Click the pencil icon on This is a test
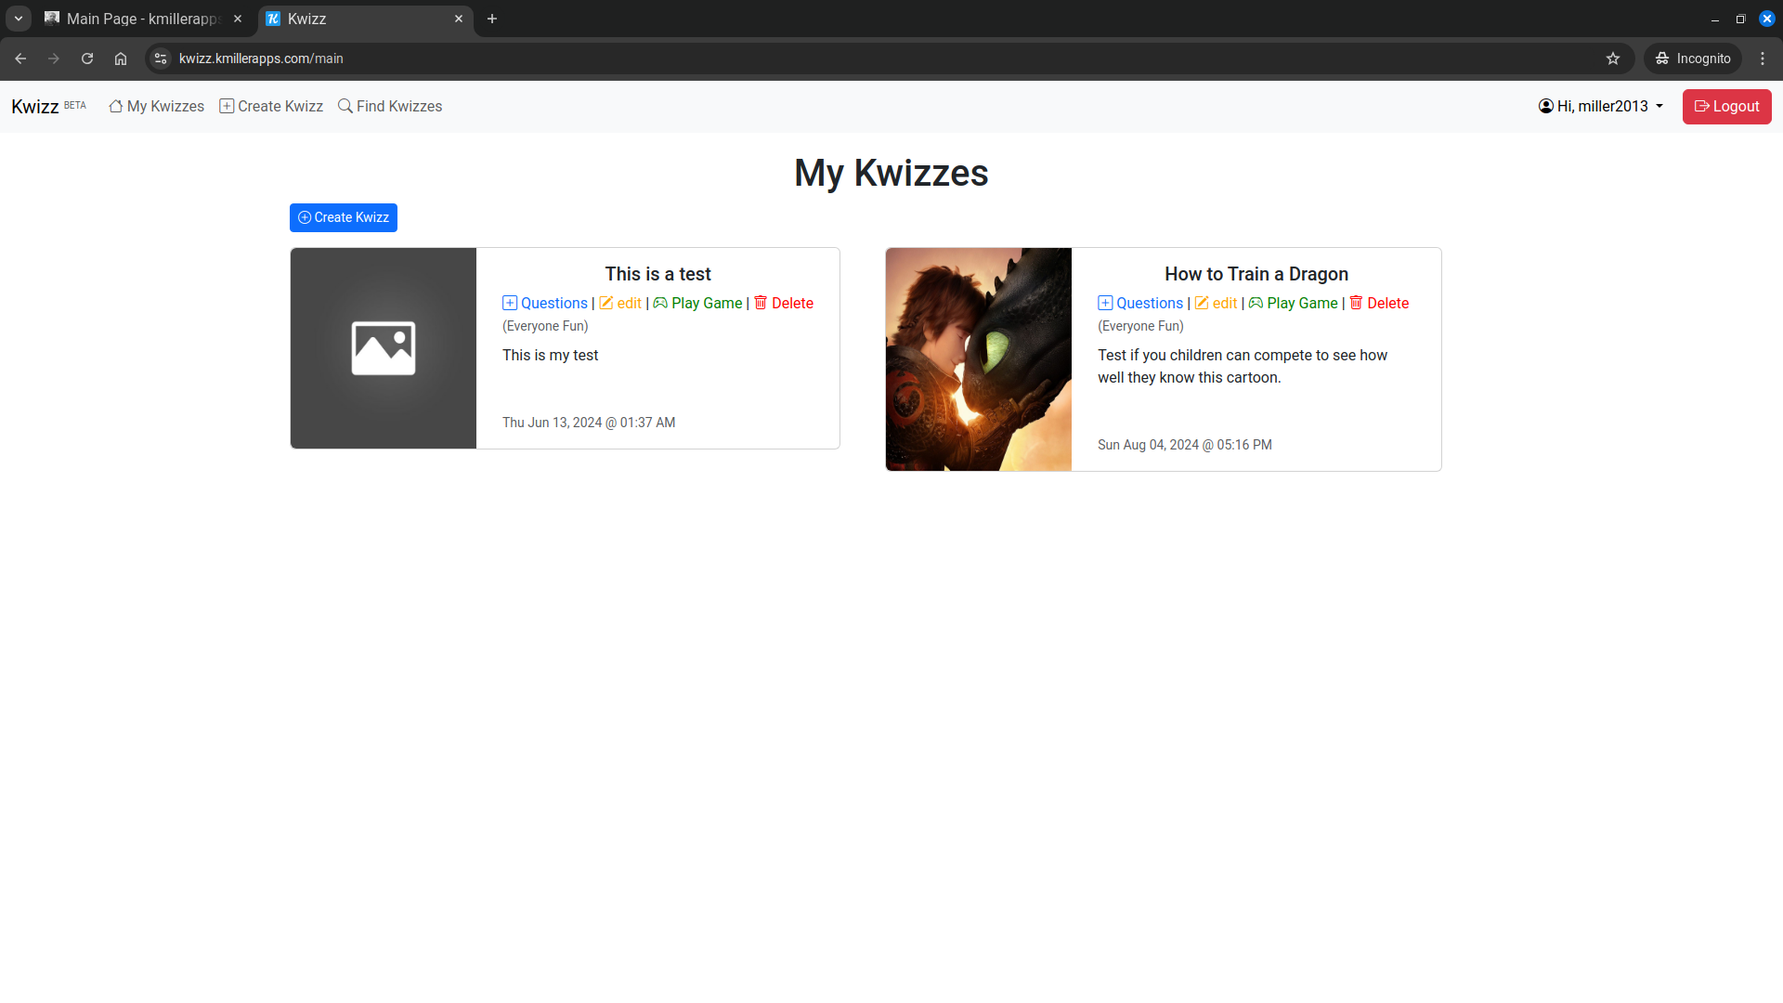This screenshot has width=1783, height=1003. coord(606,303)
